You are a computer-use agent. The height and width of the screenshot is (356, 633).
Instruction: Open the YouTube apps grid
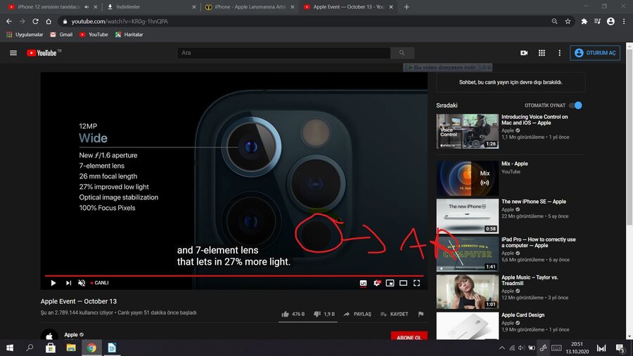[x=542, y=53]
